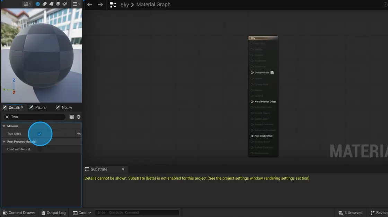This screenshot has height=217, width=388.
Task: Click the World Position Offset input pin
Action: coord(252,102)
